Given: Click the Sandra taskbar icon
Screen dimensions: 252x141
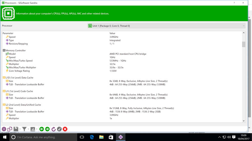Looking at the screenshot, I should pyautogui.click(x=121, y=137).
